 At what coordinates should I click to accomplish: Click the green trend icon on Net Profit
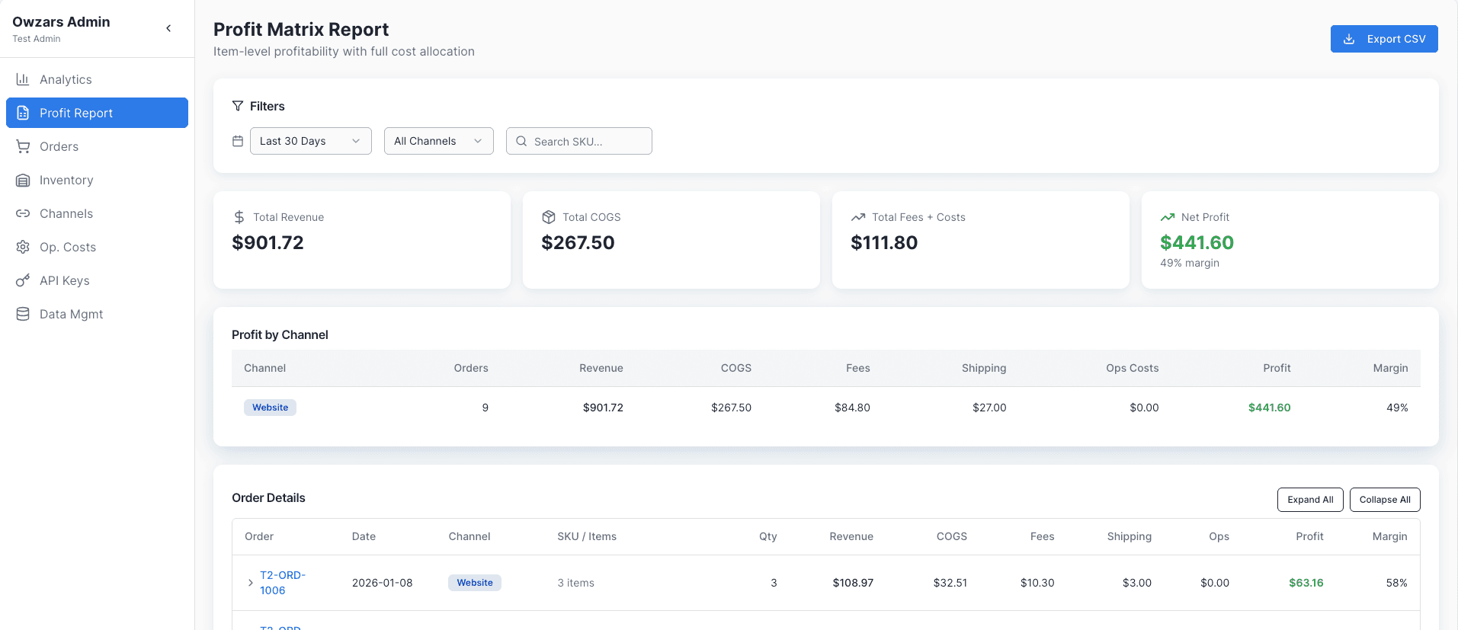tap(1168, 217)
